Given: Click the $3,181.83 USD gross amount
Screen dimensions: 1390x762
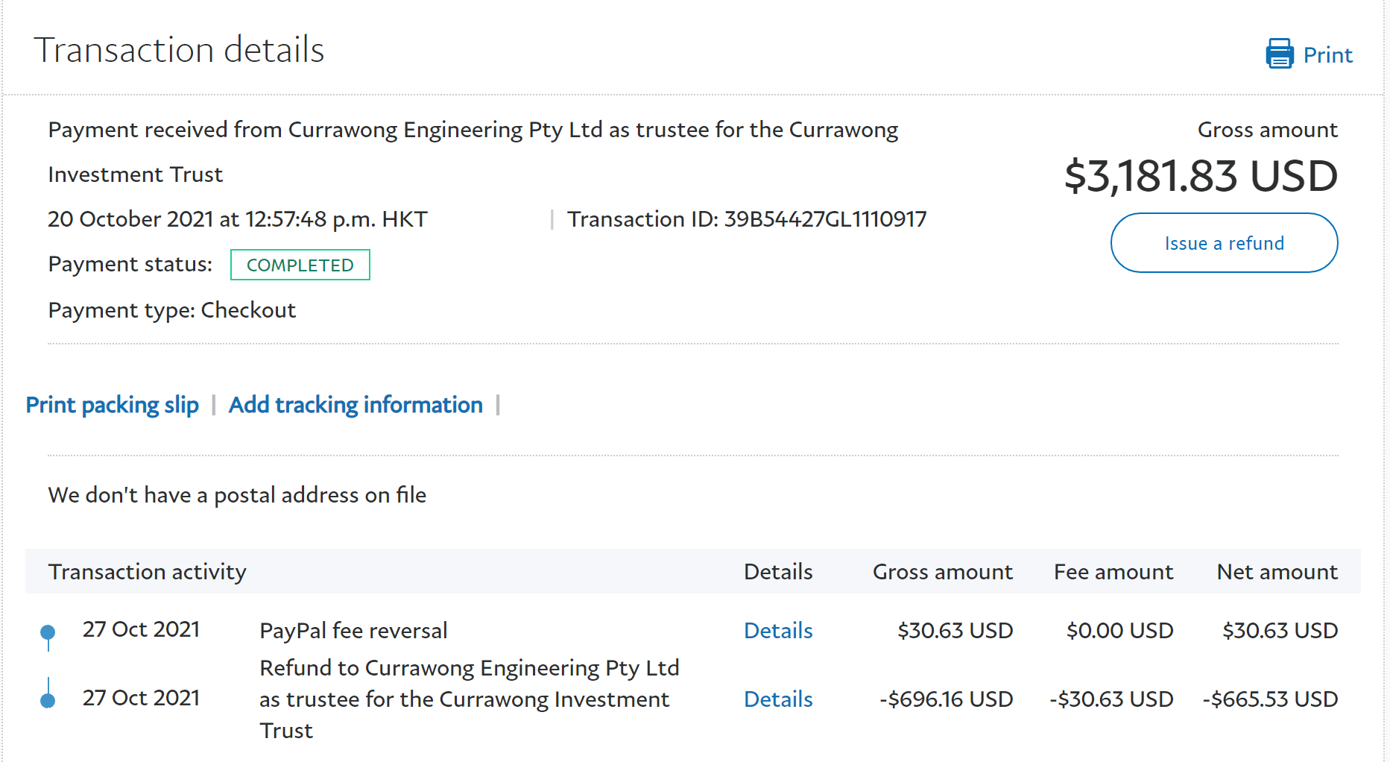Looking at the screenshot, I should [1201, 176].
